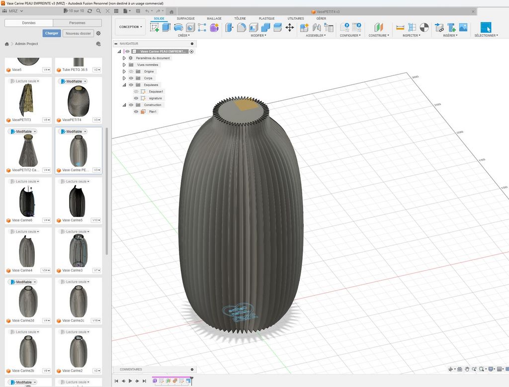Toggle visibility of signature sketch
This screenshot has width=509, height=387.
pos(136,98)
